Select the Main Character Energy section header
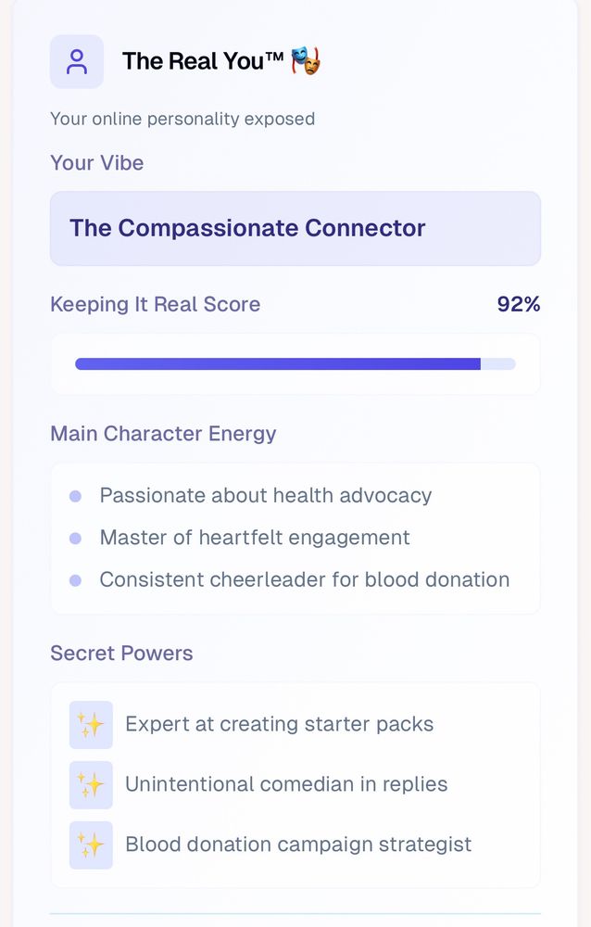 [x=162, y=433]
